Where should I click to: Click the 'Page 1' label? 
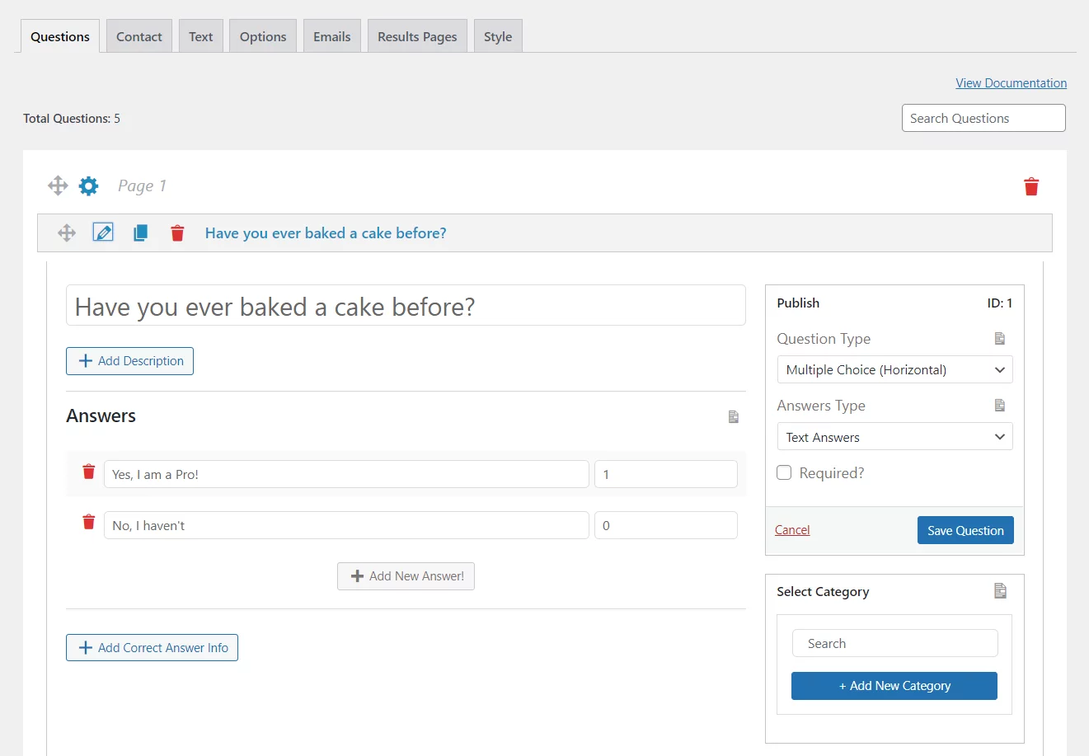(x=142, y=185)
